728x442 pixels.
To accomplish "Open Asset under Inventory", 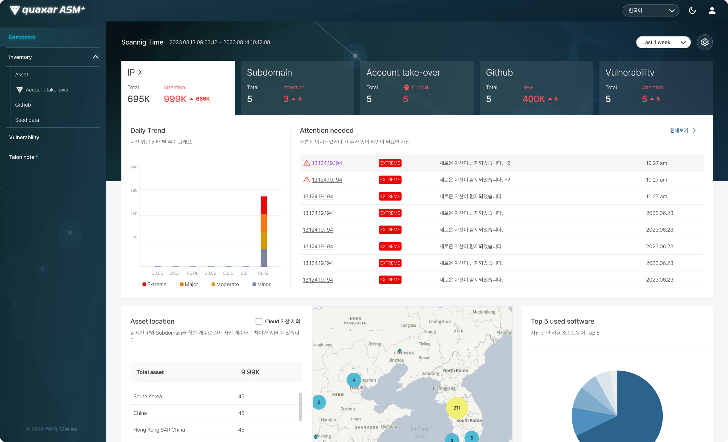I will 22,74.
